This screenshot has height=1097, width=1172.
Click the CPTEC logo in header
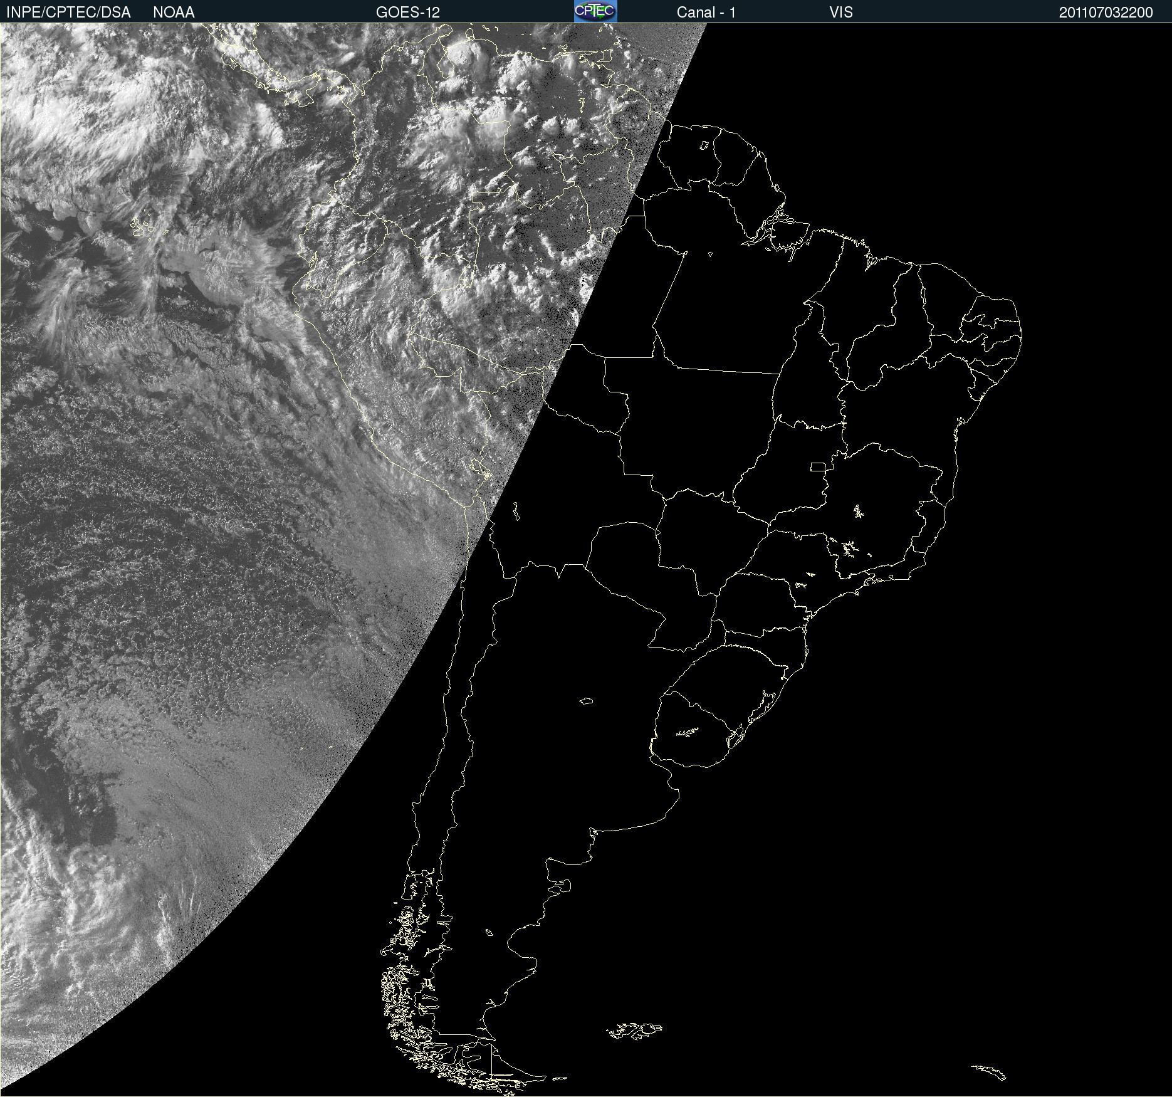pyautogui.click(x=595, y=11)
